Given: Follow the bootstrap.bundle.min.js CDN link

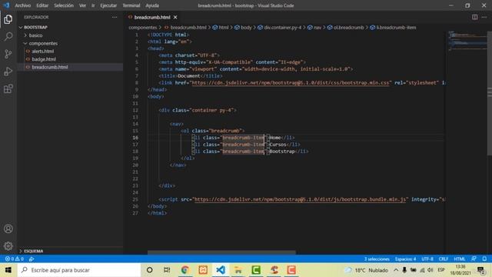Looking at the screenshot, I should (x=300, y=199).
